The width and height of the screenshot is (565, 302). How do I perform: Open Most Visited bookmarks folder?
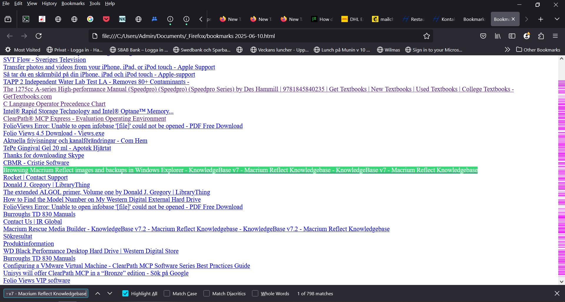point(23,50)
